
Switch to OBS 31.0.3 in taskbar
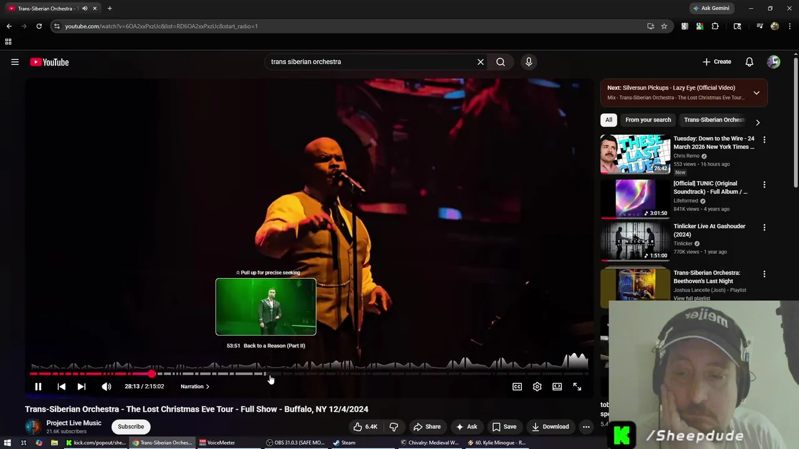point(296,443)
